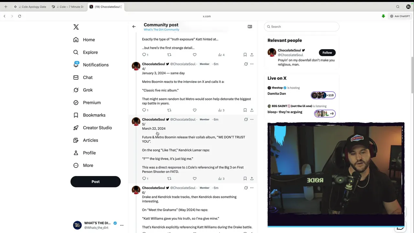Open the More menu in sidebar
Image resolution: width=414 pixels, height=233 pixels.
coord(83,165)
